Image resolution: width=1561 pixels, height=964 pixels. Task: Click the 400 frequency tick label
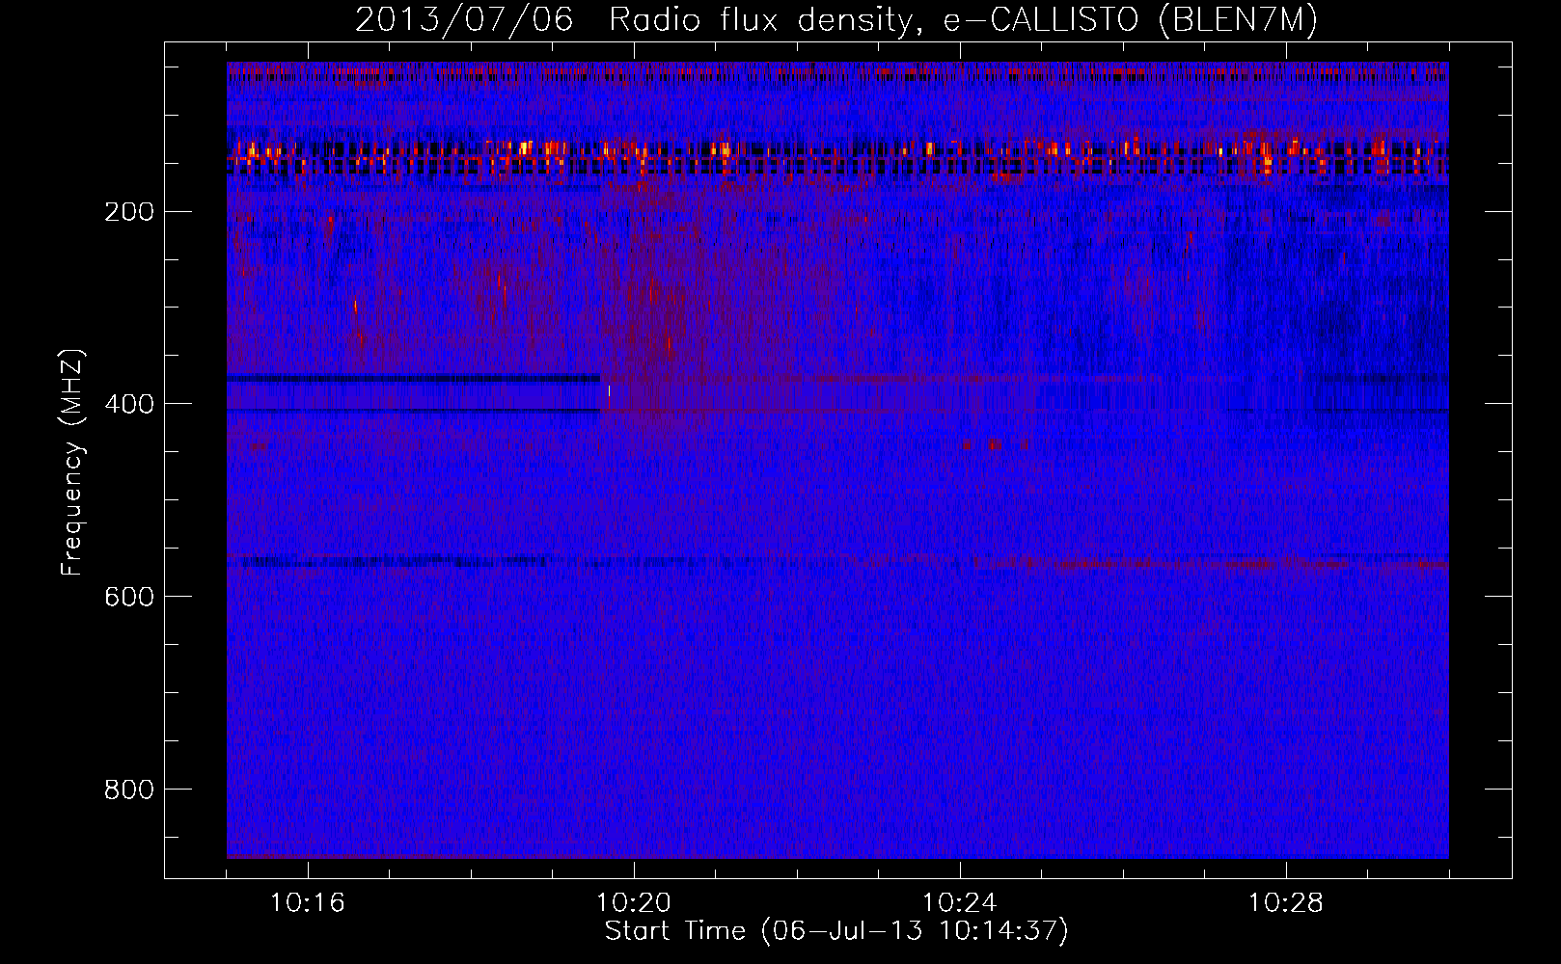128,404
